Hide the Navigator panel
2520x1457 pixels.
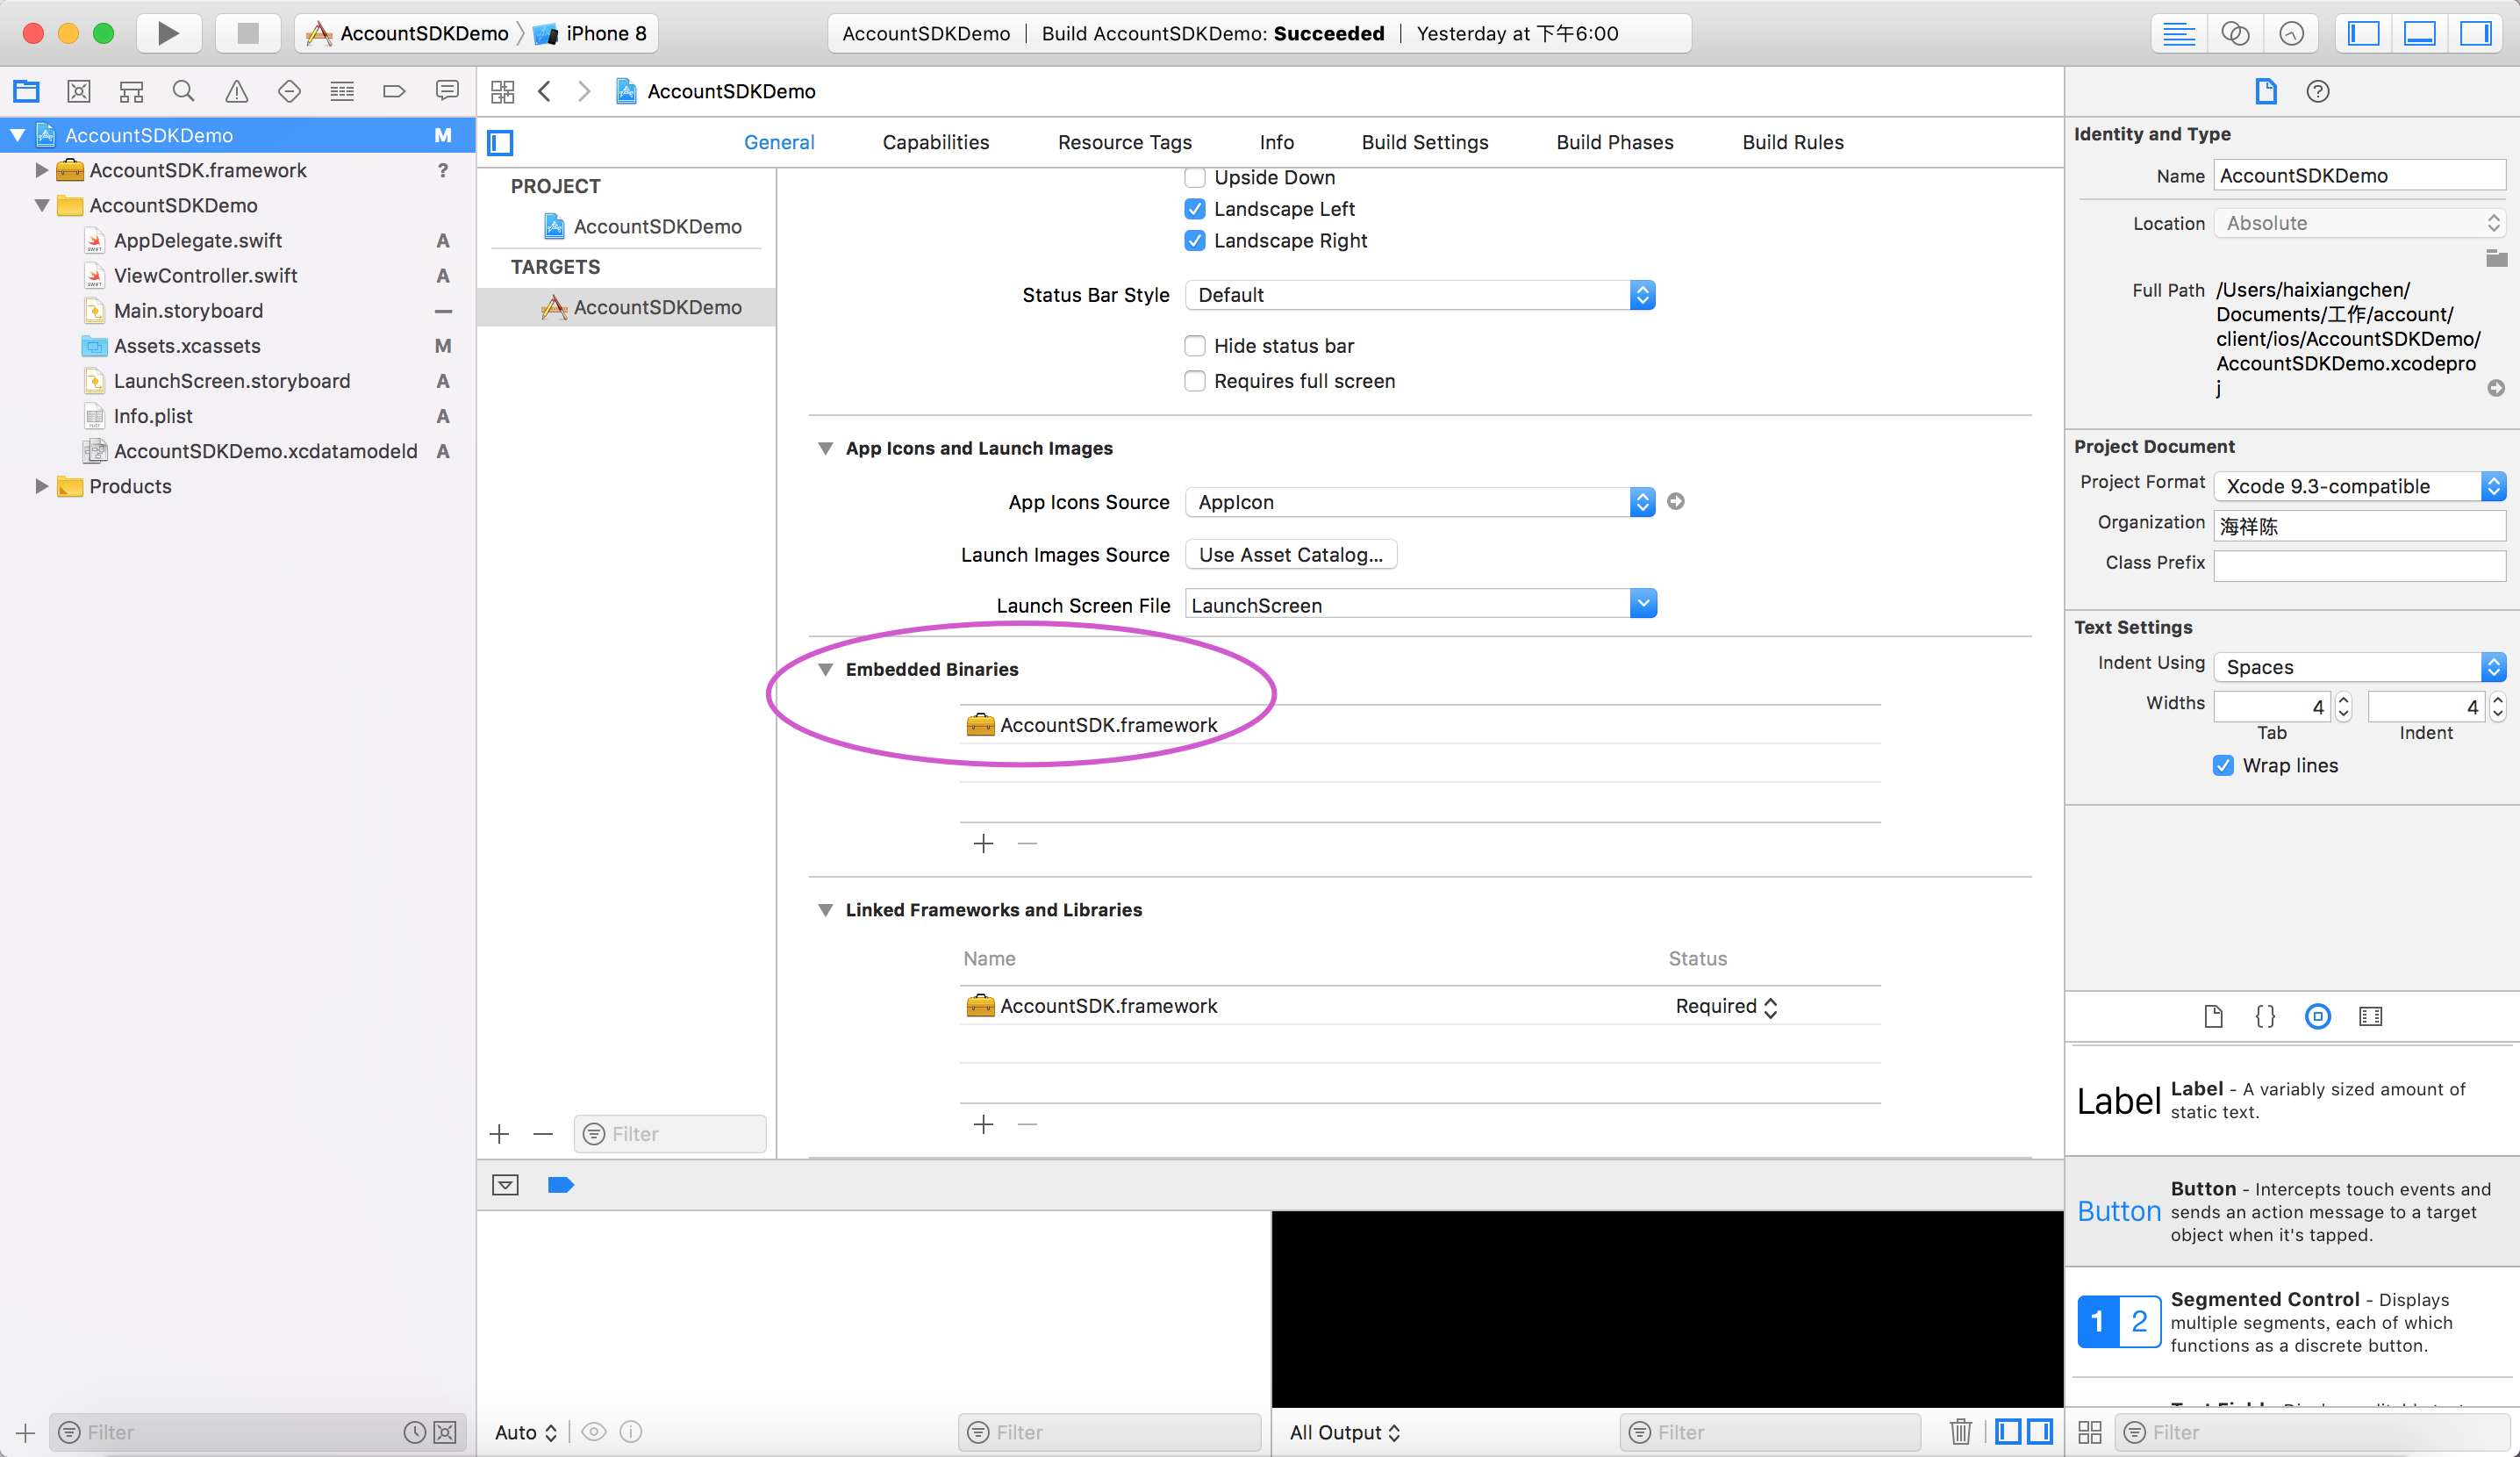pyautogui.click(x=2363, y=33)
